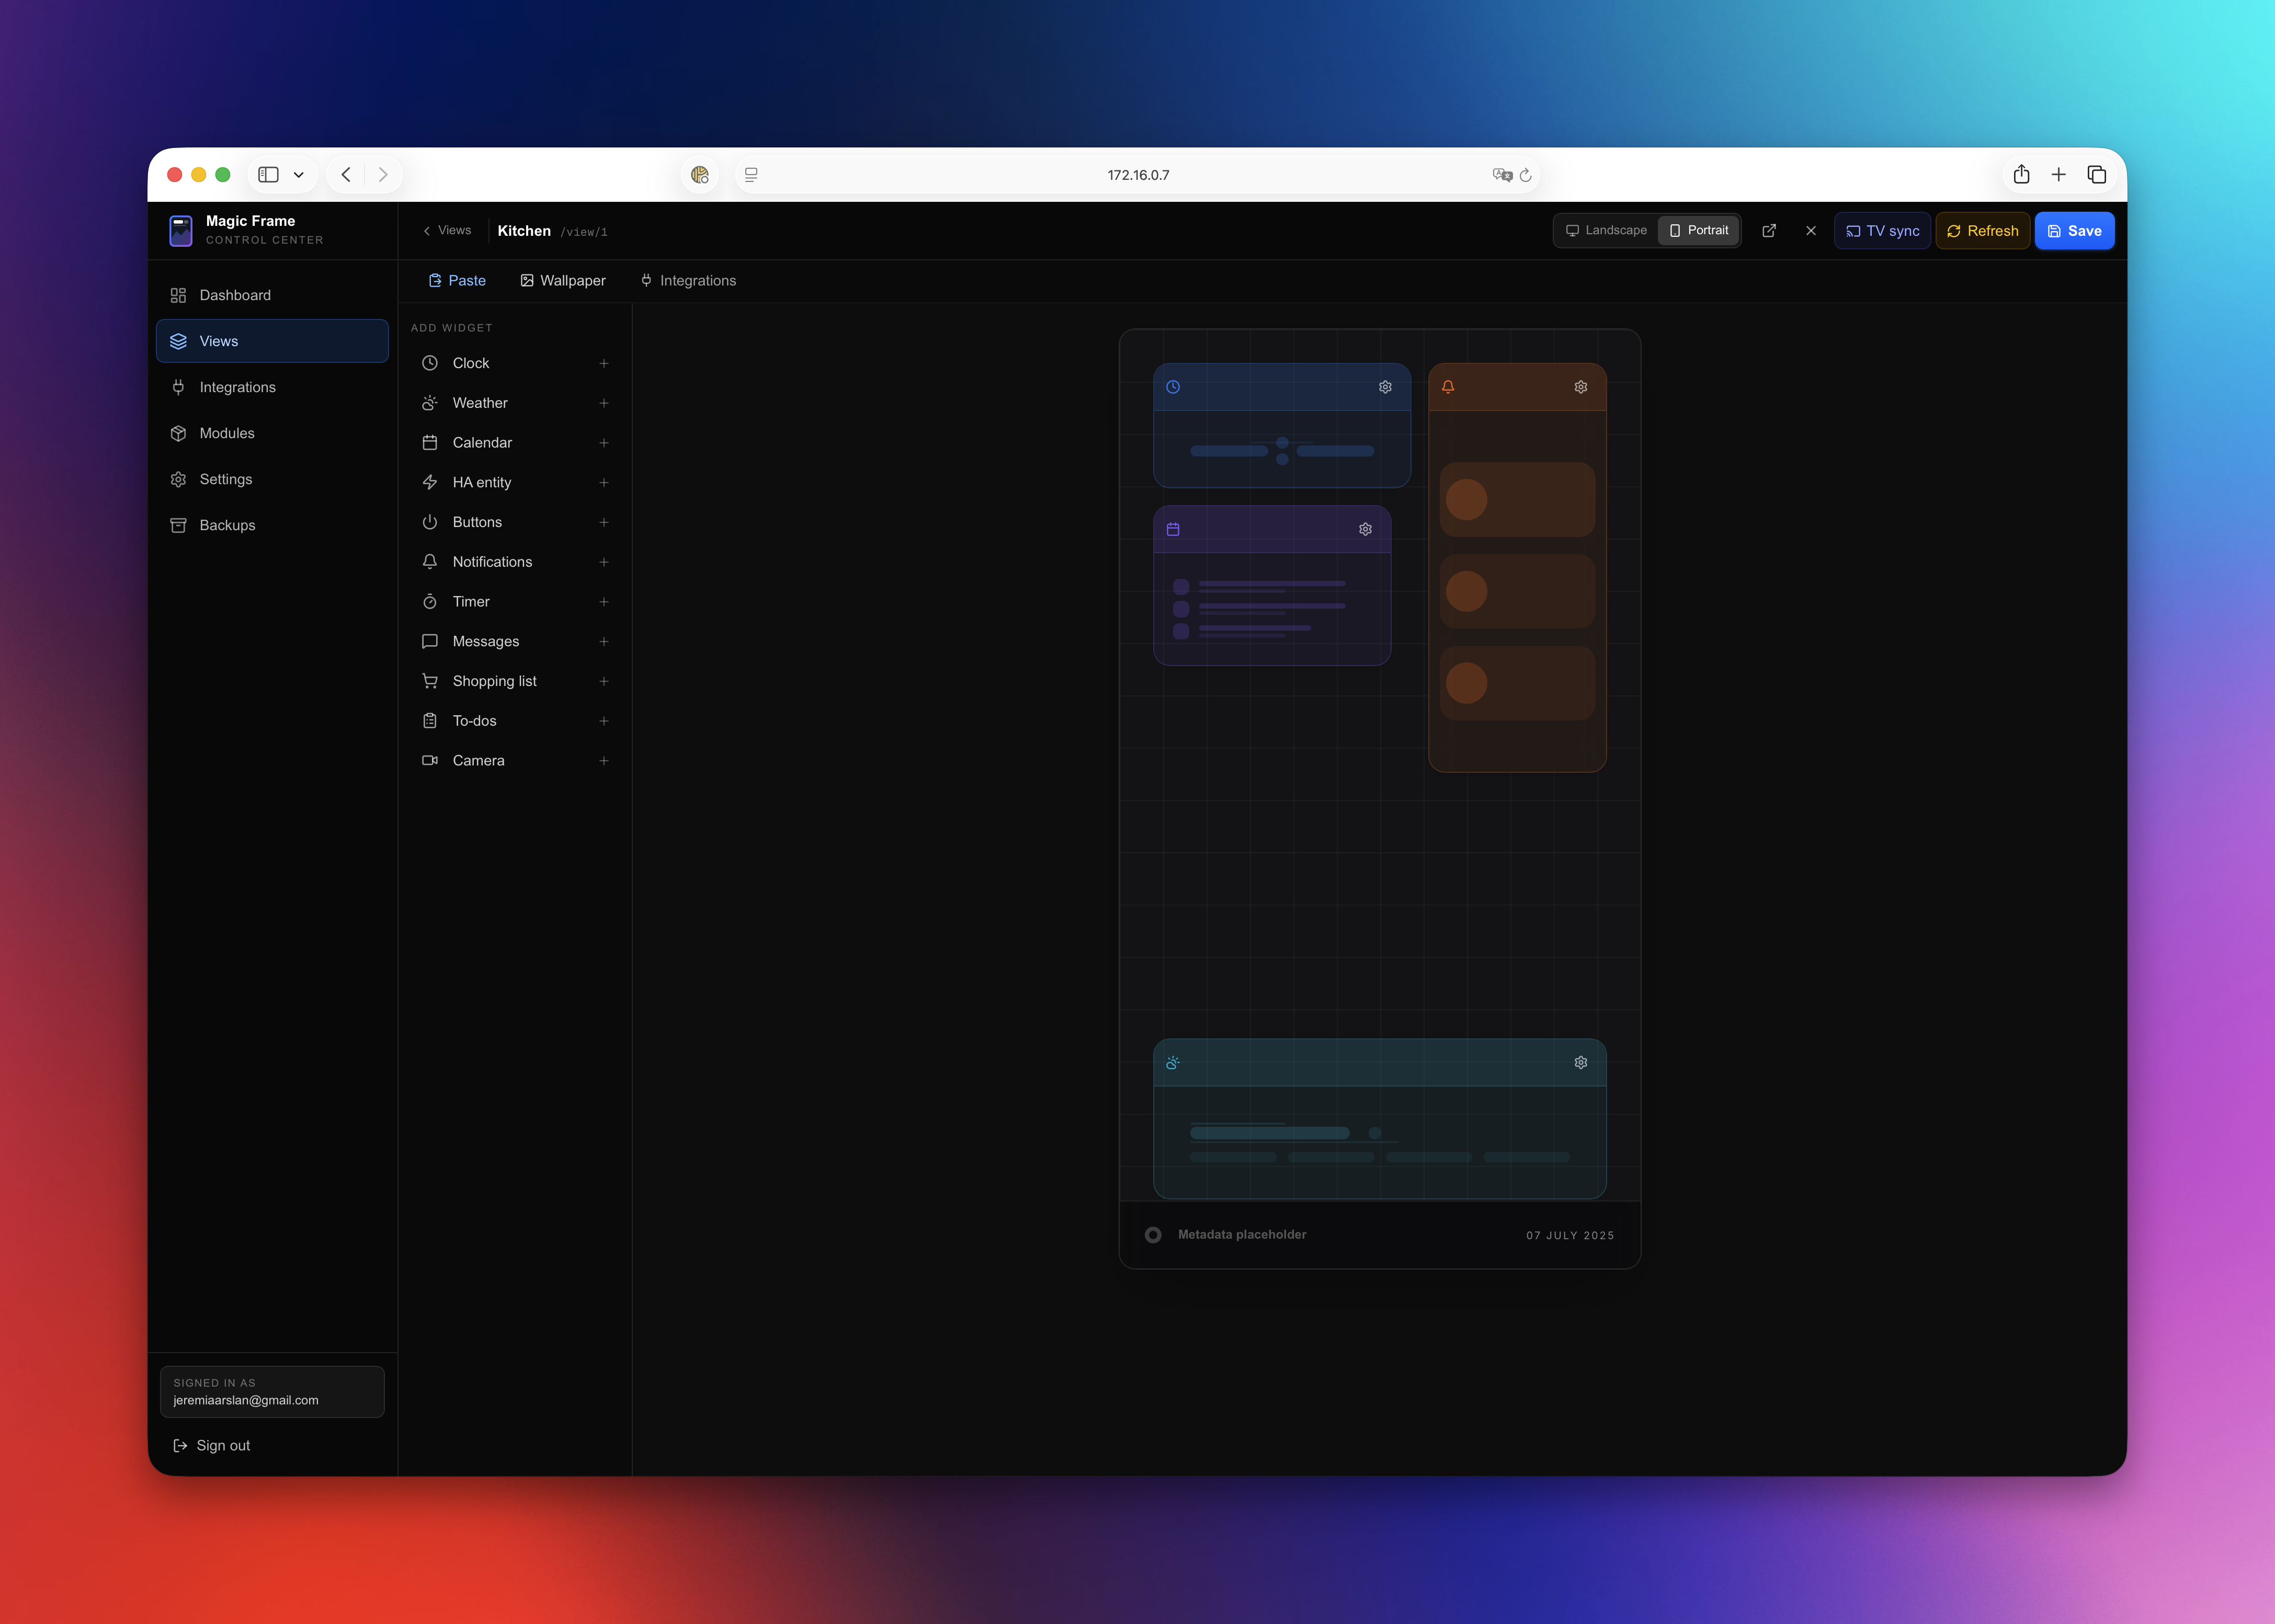This screenshot has width=2275, height=1624.
Task: Select the first orange notification card
Action: (1517, 499)
